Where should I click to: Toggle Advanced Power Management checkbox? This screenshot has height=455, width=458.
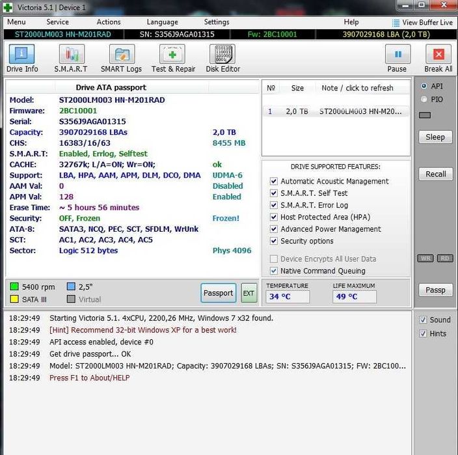[x=273, y=229]
